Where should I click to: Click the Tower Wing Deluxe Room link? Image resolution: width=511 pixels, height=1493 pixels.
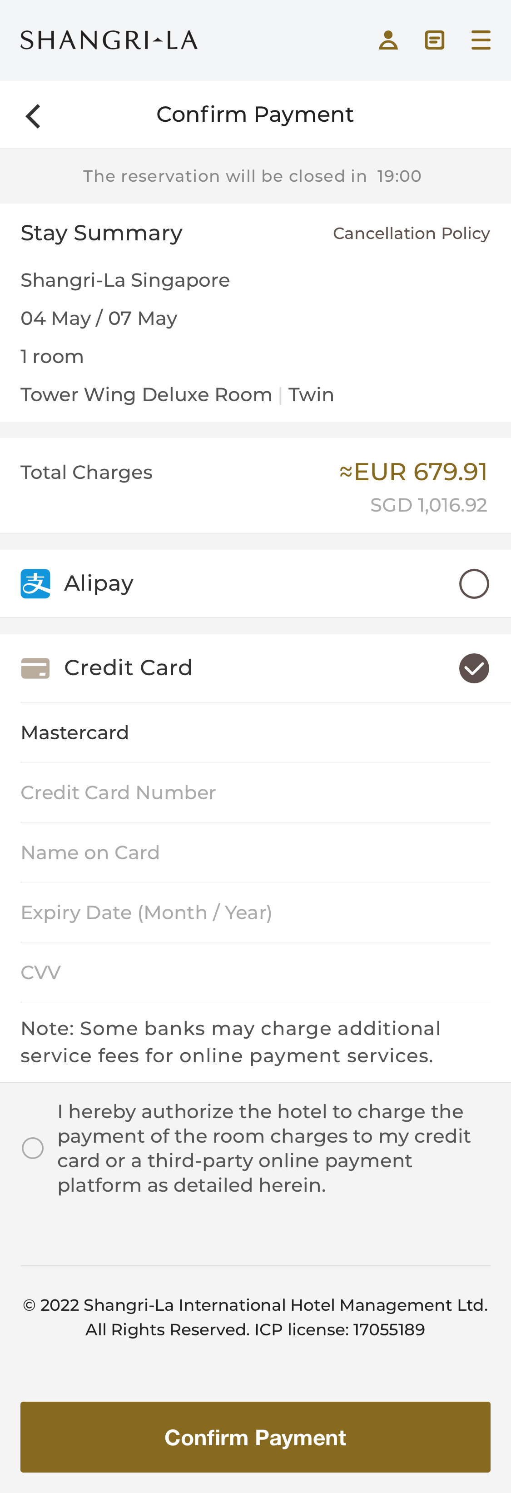tap(146, 394)
